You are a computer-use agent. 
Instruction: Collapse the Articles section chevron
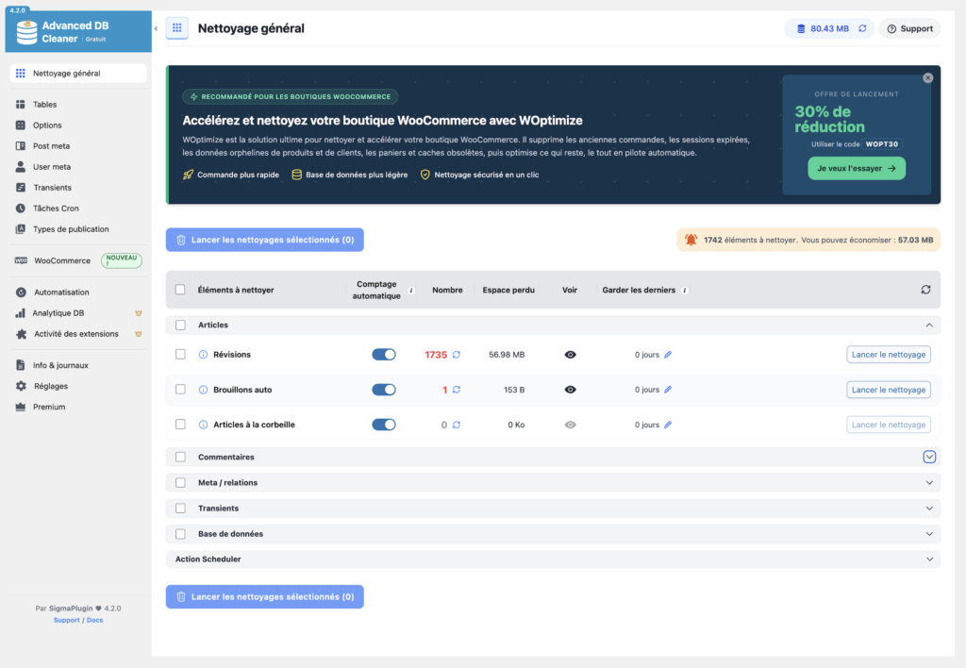pyautogui.click(x=929, y=325)
